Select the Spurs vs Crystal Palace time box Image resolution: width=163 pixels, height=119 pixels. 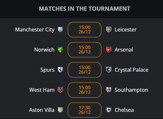(x=85, y=70)
